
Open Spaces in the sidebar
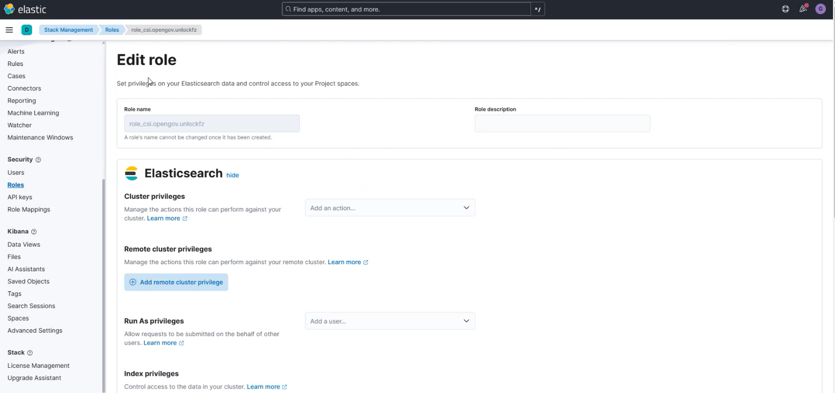(18, 319)
